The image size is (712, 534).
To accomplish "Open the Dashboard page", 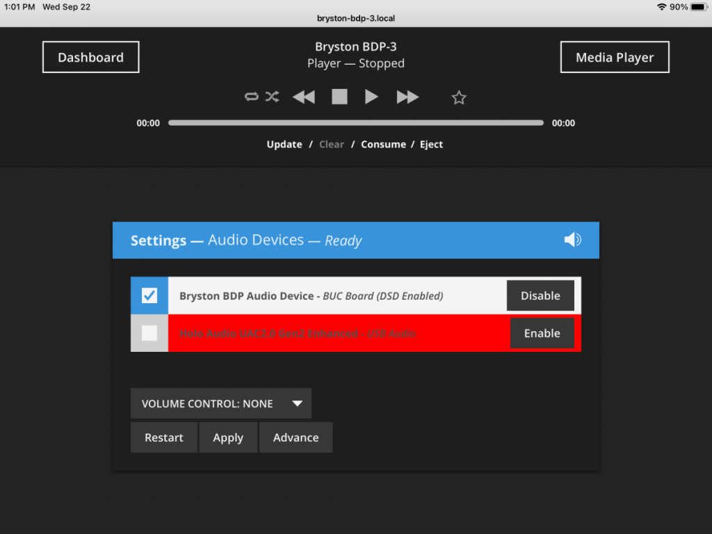I will pos(91,57).
